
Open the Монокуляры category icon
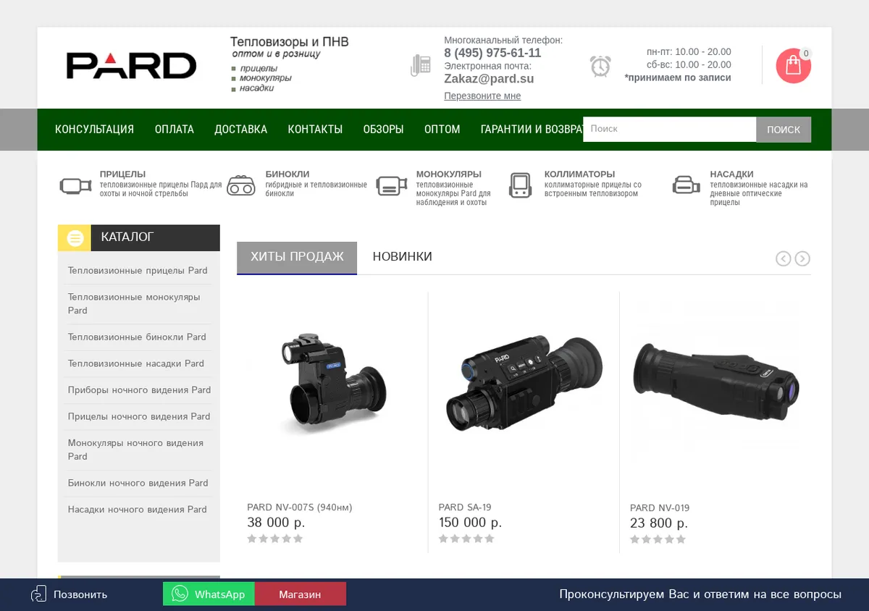(391, 185)
